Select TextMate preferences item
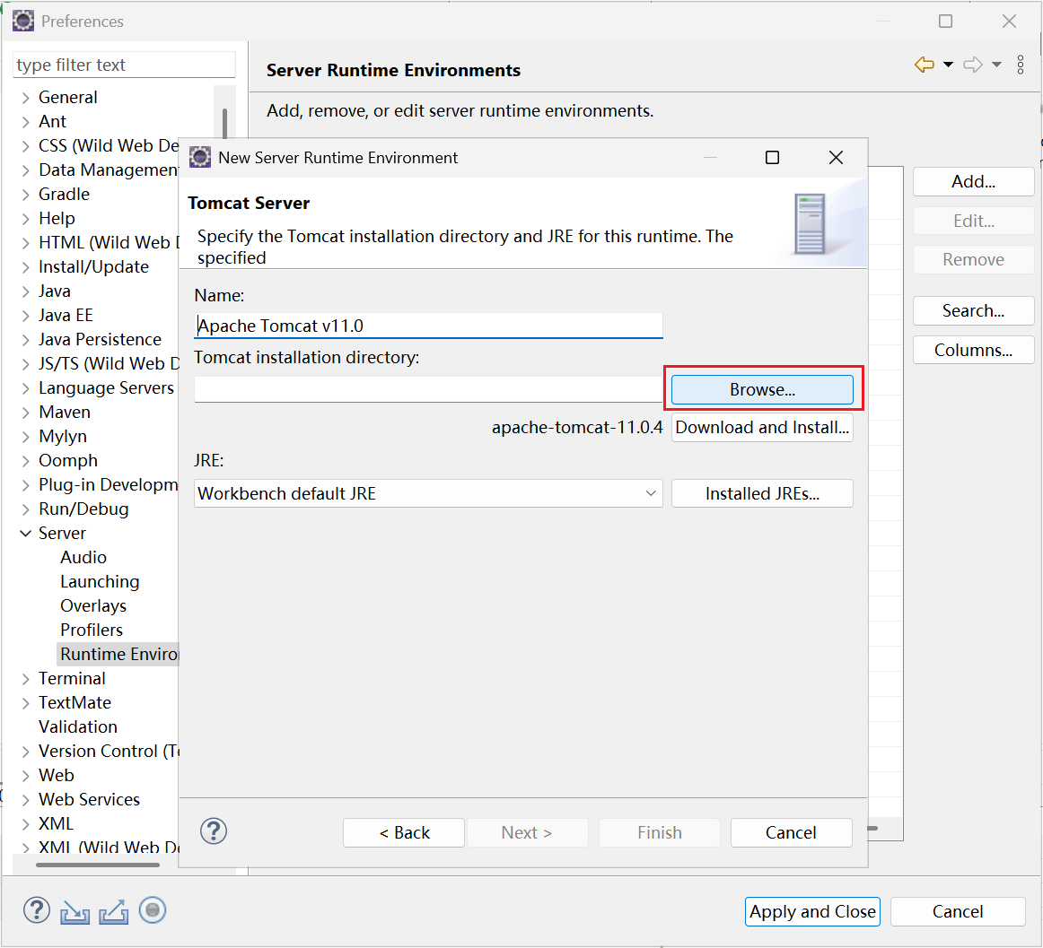This screenshot has width=1043, height=948. (x=74, y=702)
